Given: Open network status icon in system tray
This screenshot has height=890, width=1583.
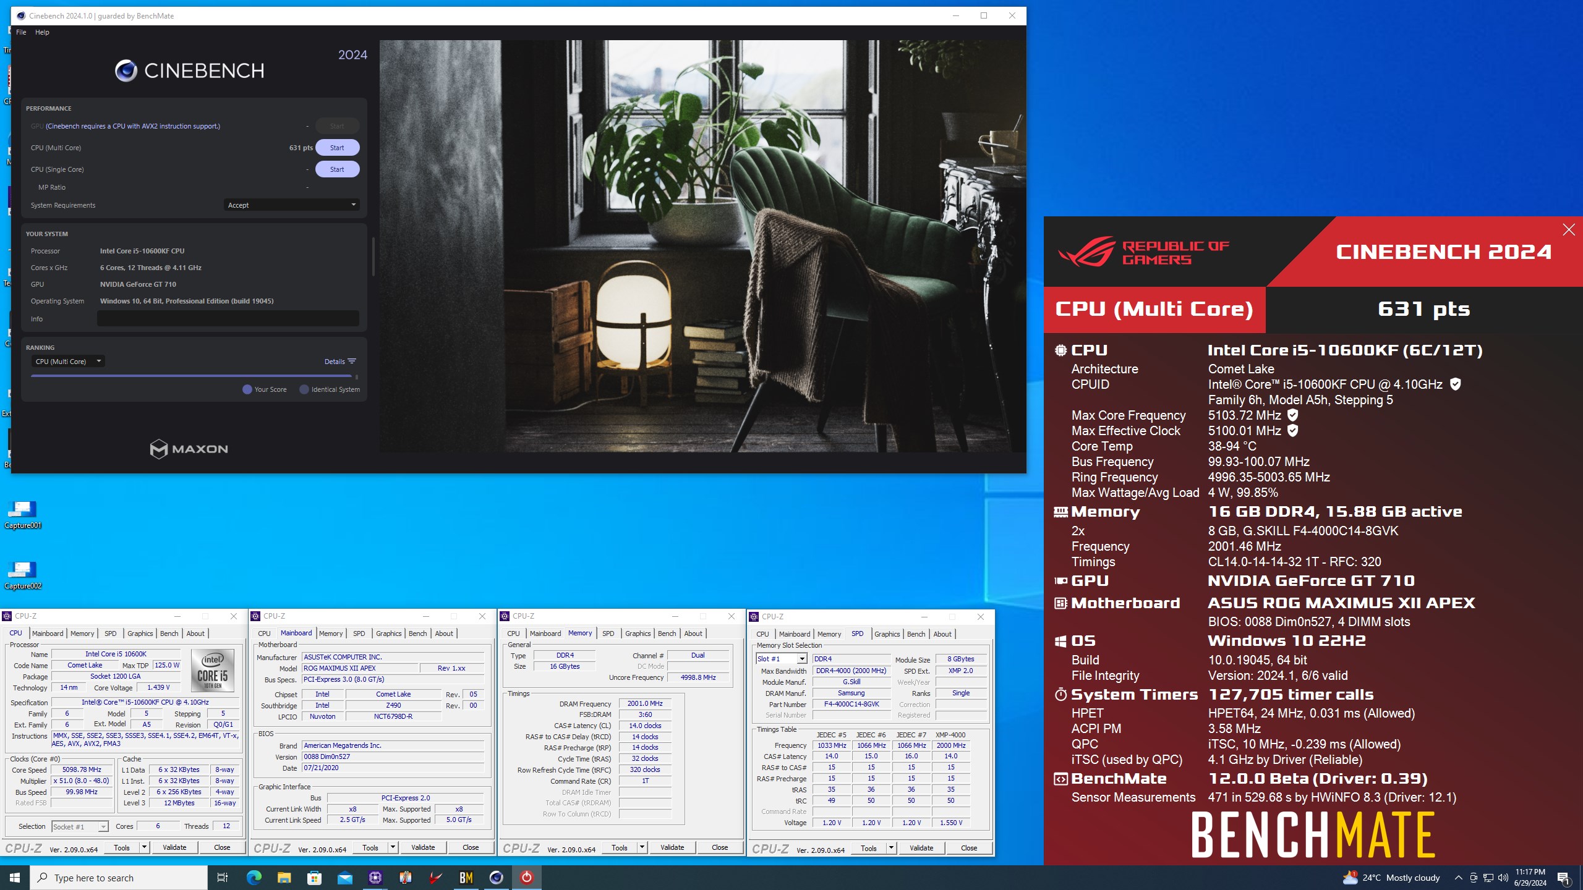Looking at the screenshot, I should (x=1488, y=878).
